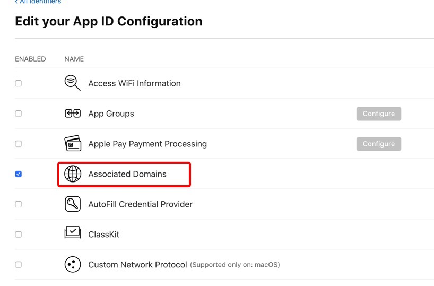Enable Apple Pay Payment Processing checkbox
The image size is (434, 286).
19,144
